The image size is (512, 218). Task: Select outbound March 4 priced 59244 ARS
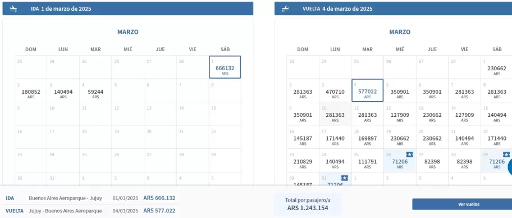point(95,90)
